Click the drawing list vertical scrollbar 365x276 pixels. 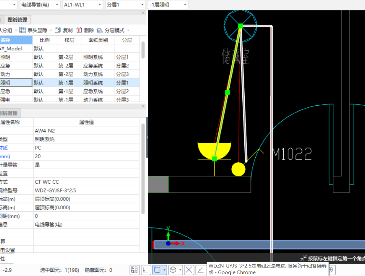point(143,50)
